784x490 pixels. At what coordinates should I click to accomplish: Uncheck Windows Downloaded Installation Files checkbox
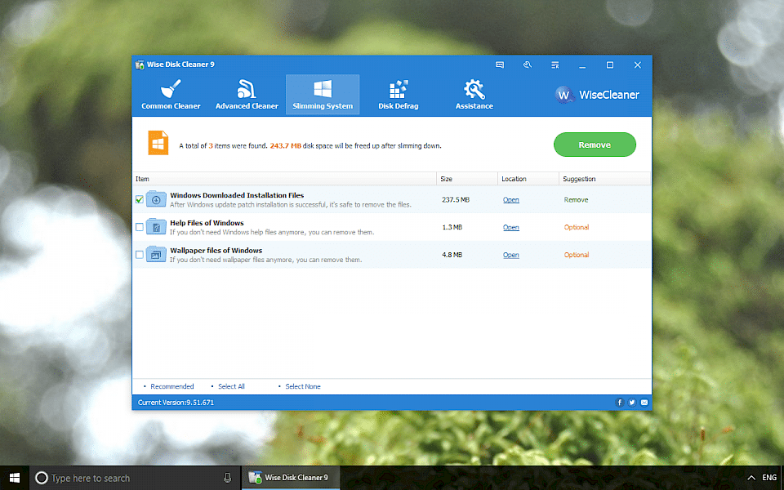[140, 199]
